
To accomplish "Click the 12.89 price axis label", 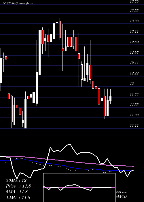I will tap(134, 42).
